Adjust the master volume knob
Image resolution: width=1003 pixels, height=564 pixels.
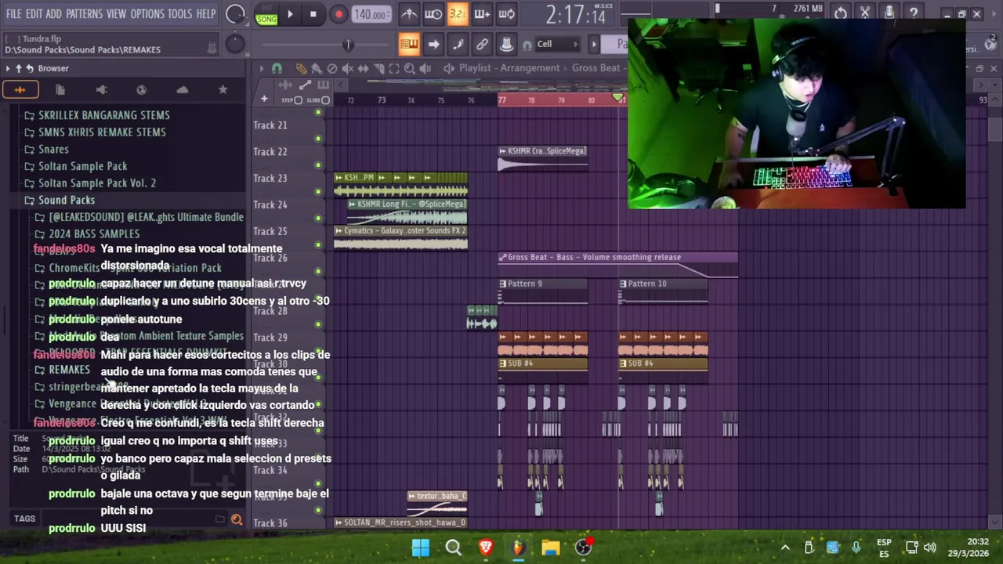235,14
